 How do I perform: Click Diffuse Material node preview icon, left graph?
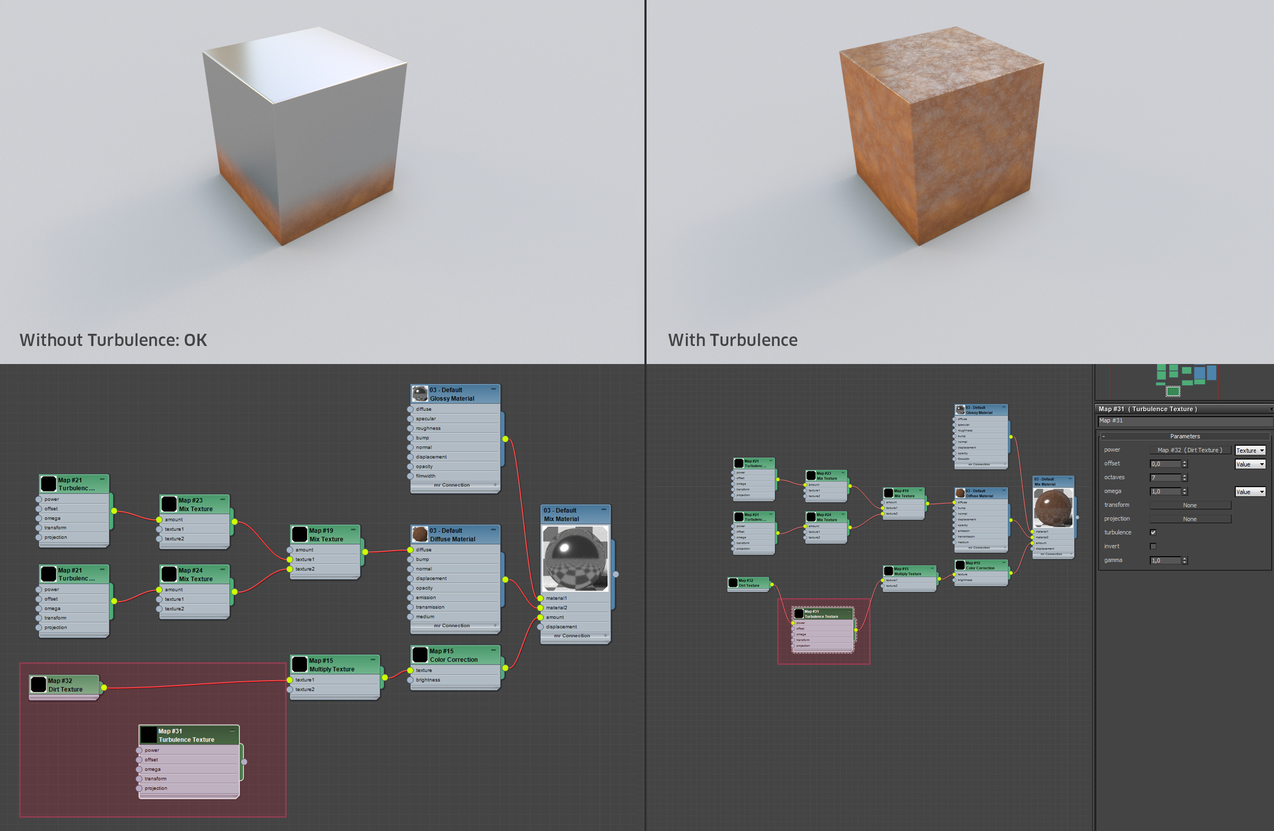tap(420, 534)
